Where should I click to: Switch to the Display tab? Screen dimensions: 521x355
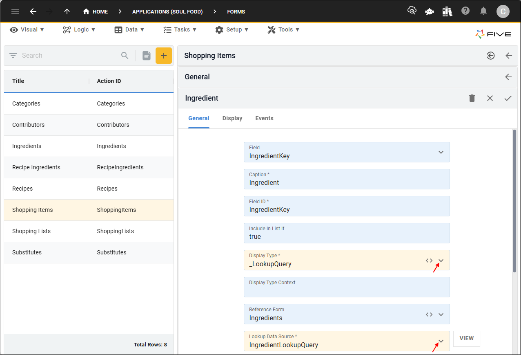click(x=232, y=118)
